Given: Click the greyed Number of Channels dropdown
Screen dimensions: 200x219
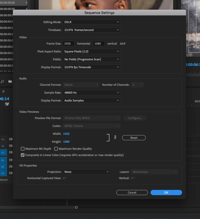Looking at the screenshot, I should click(137, 85).
